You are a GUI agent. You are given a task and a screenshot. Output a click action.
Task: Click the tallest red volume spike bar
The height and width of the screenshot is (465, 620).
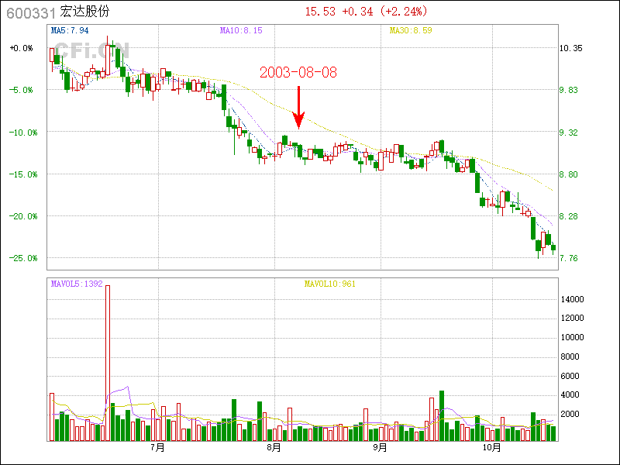pos(108,363)
